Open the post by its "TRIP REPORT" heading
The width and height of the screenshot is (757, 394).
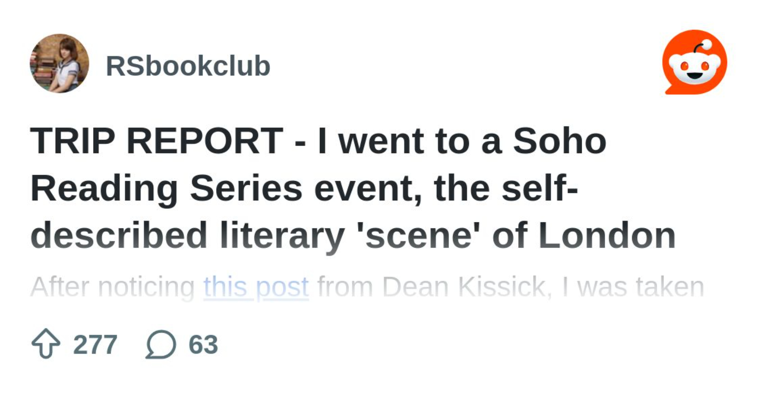click(156, 141)
